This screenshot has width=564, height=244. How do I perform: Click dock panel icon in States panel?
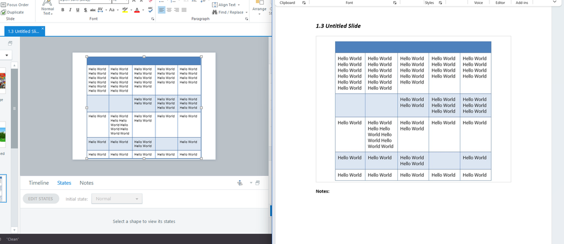click(240, 183)
